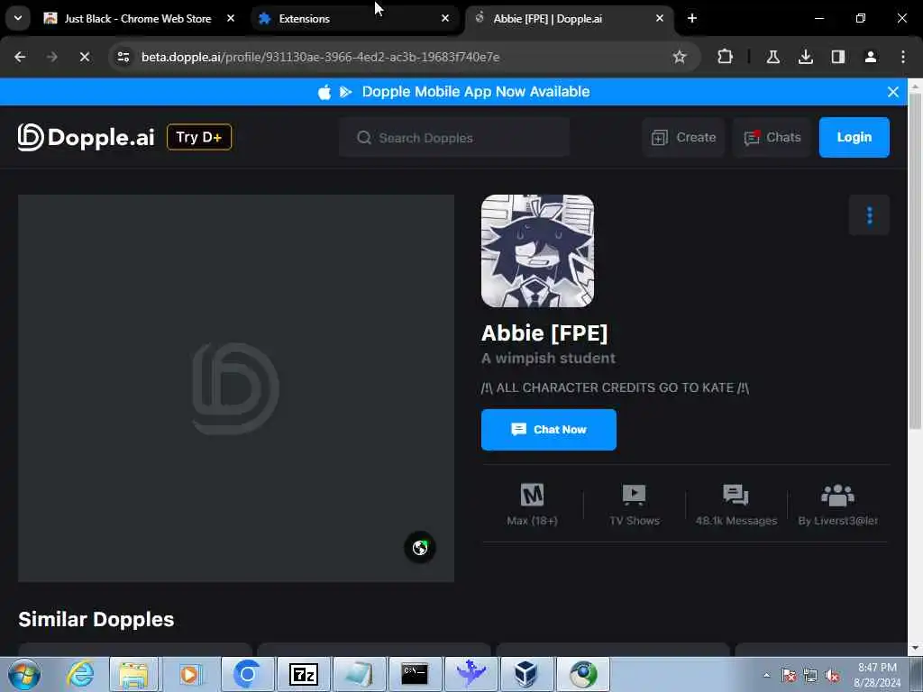Click the Dopple.ai logo
The height and width of the screenshot is (692, 923).
tap(86, 137)
